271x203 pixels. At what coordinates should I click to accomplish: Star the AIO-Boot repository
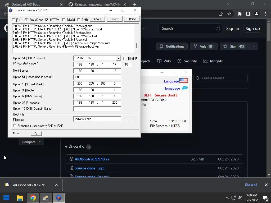tap(234, 47)
